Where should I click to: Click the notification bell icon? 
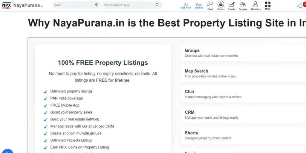(300, 6)
